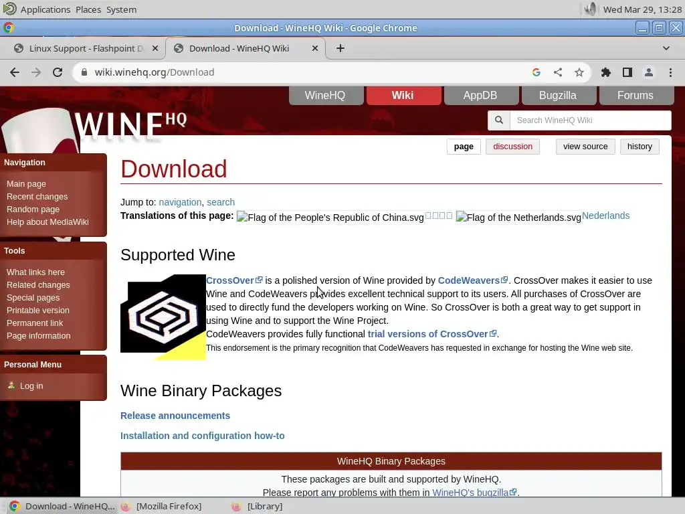Open Chrome profile avatar
685x514 pixels.
click(x=649, y=72)
